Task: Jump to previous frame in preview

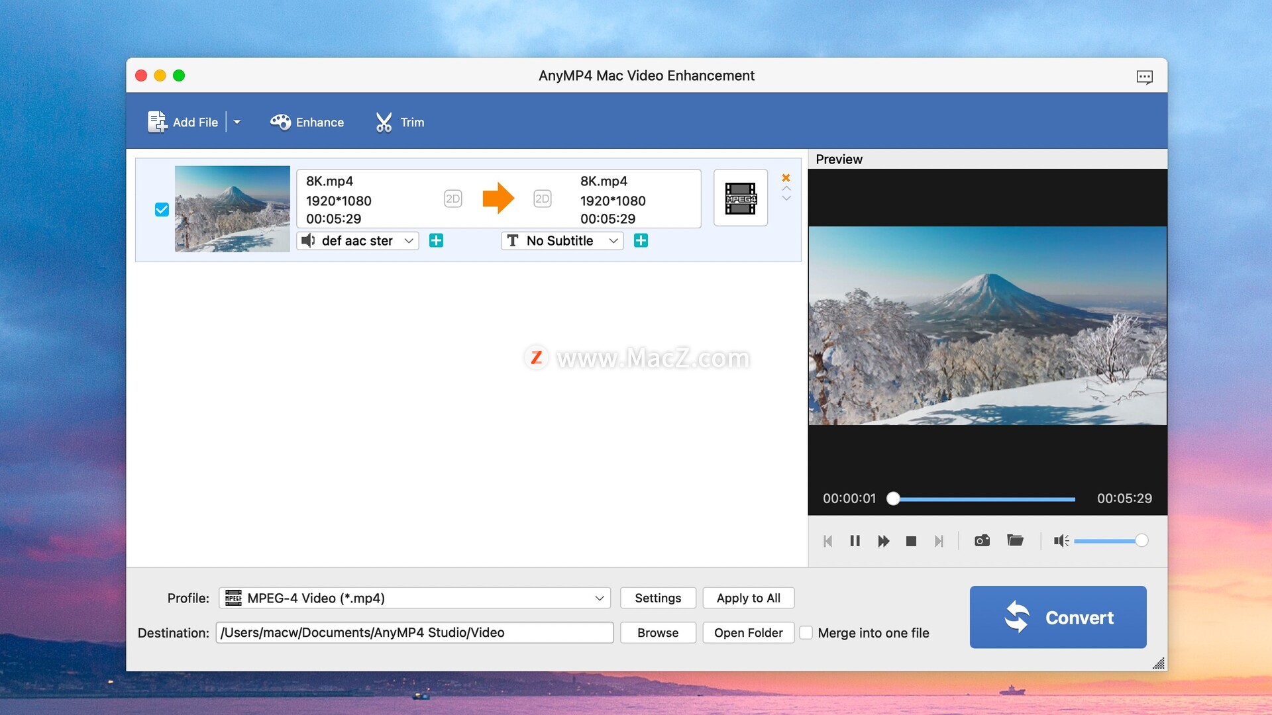Action: 827,542
